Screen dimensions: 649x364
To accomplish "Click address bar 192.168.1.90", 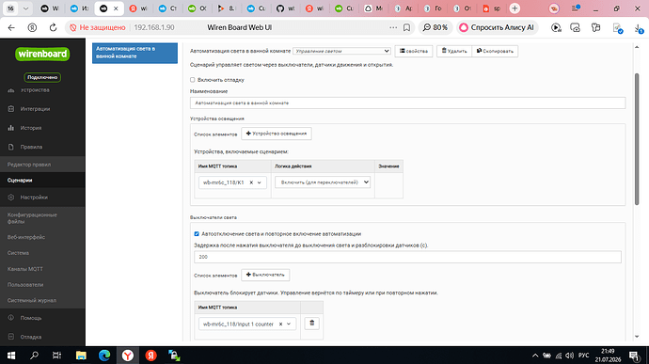I will click(154, 27).
